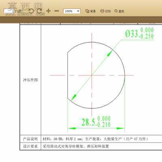Screen dimensions: 162x162
Task: Zoom out with the minus icon
Action: point(57,11)
